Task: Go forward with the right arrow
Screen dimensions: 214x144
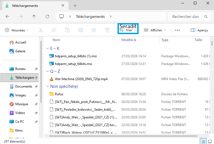Action: coord(21,17)
